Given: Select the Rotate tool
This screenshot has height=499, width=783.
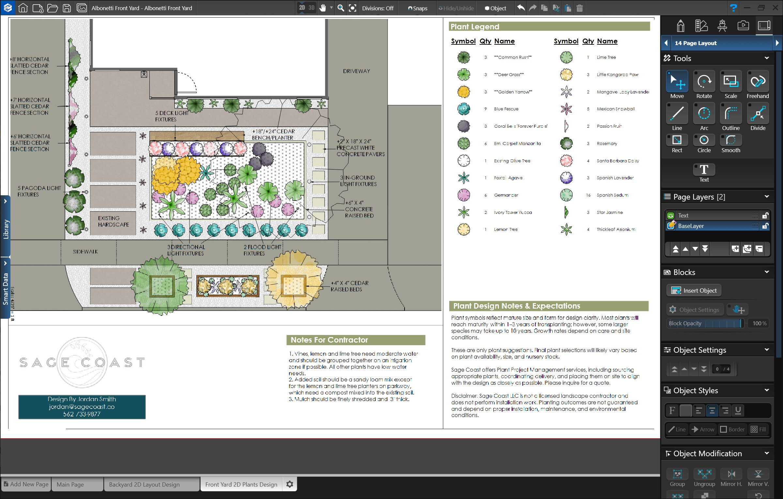Looking at the screenshot, I should click(x=704, y=84).
